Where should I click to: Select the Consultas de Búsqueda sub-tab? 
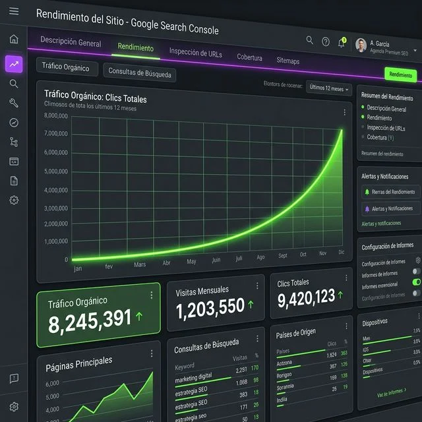[140, 73]
